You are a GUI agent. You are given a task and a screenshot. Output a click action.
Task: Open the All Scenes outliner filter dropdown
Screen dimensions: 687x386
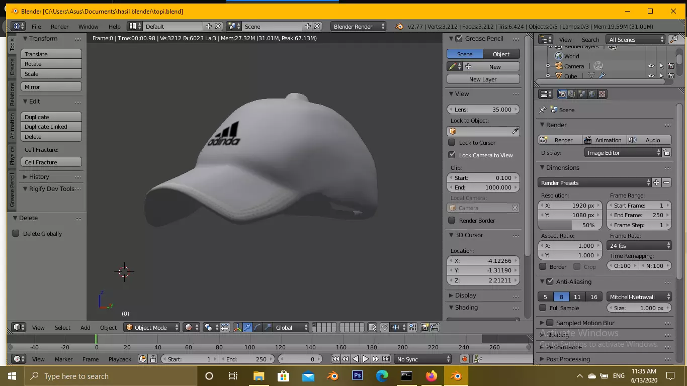coord(636,39)
